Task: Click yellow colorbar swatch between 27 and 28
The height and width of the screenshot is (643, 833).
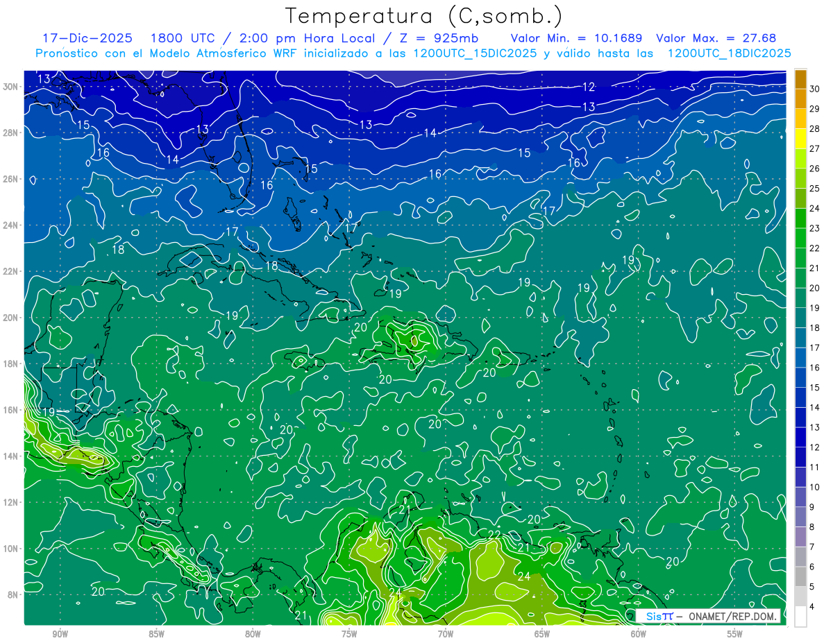Action: pos(800,138)
